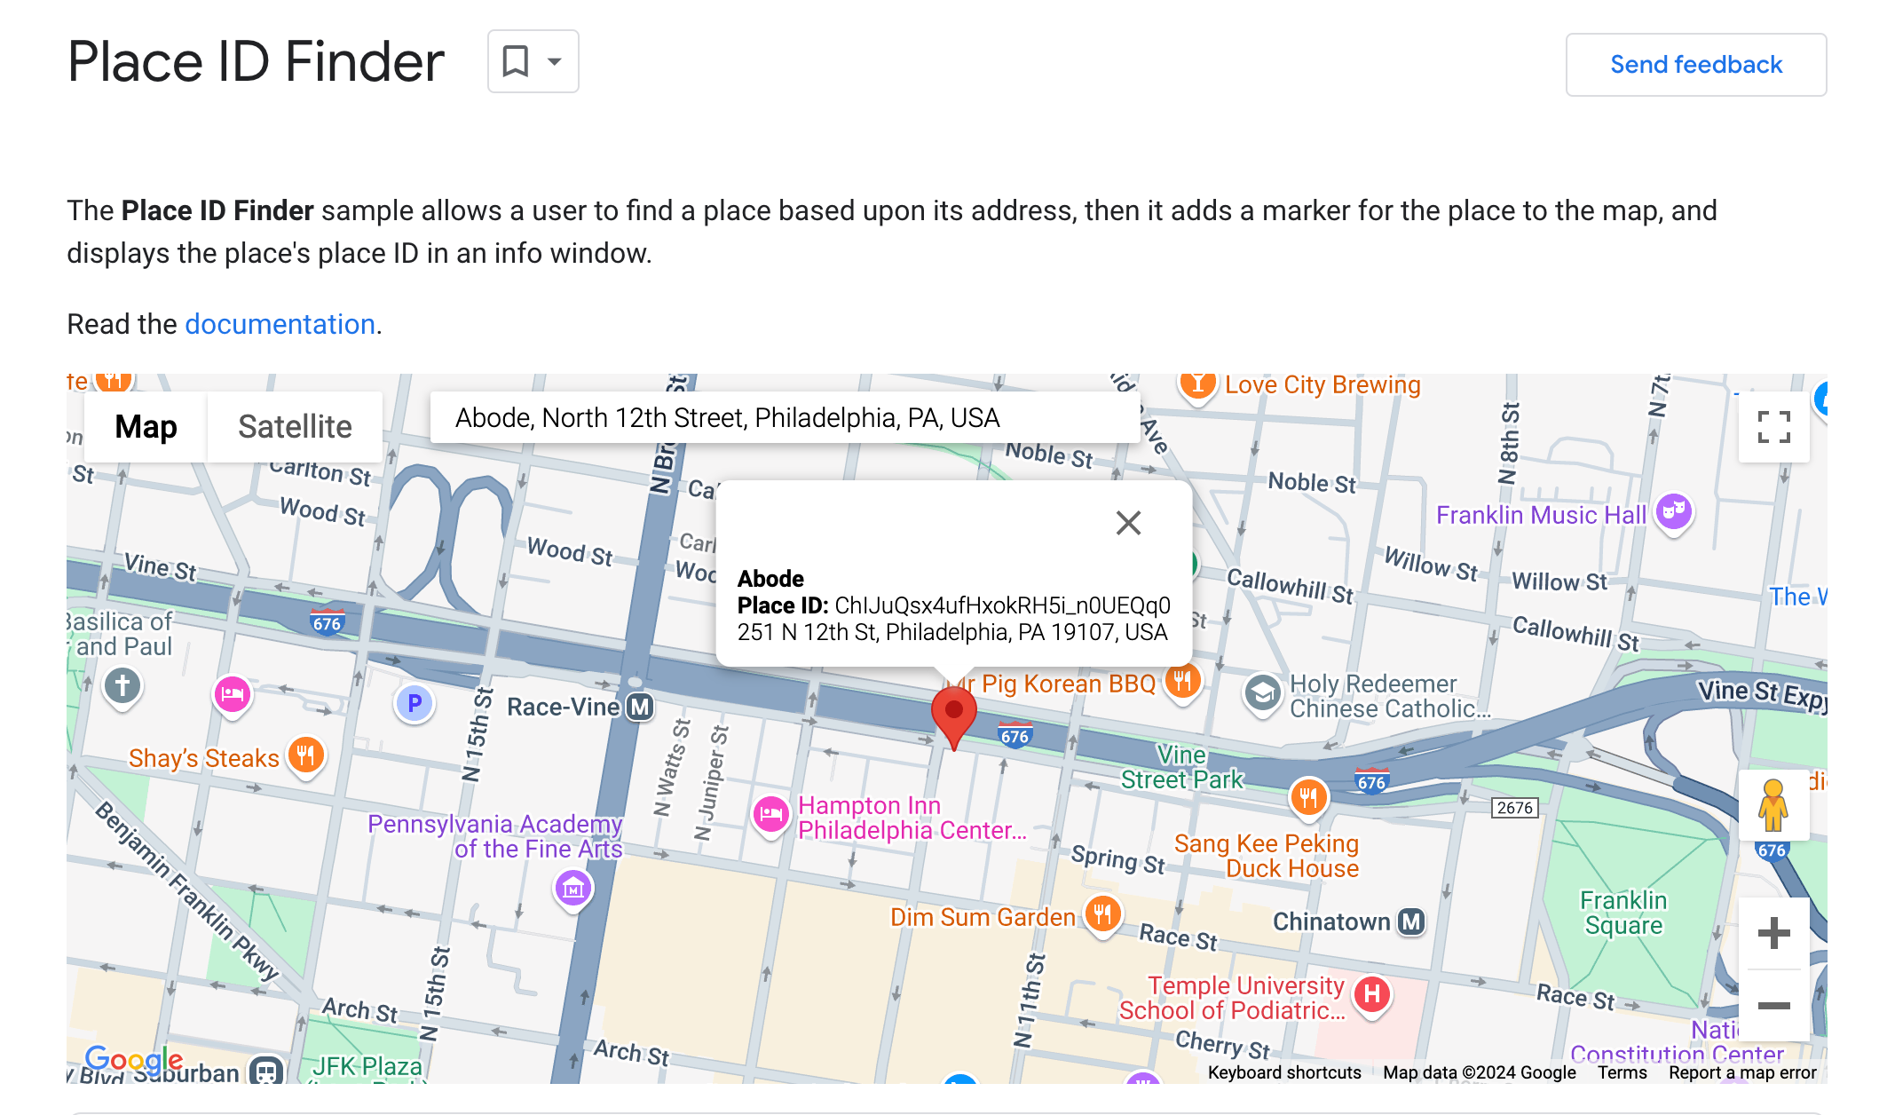This screenshot has height=1115, width=1887.
Task: Click the Franklin Music Hall label
Action: (1541, 515)
